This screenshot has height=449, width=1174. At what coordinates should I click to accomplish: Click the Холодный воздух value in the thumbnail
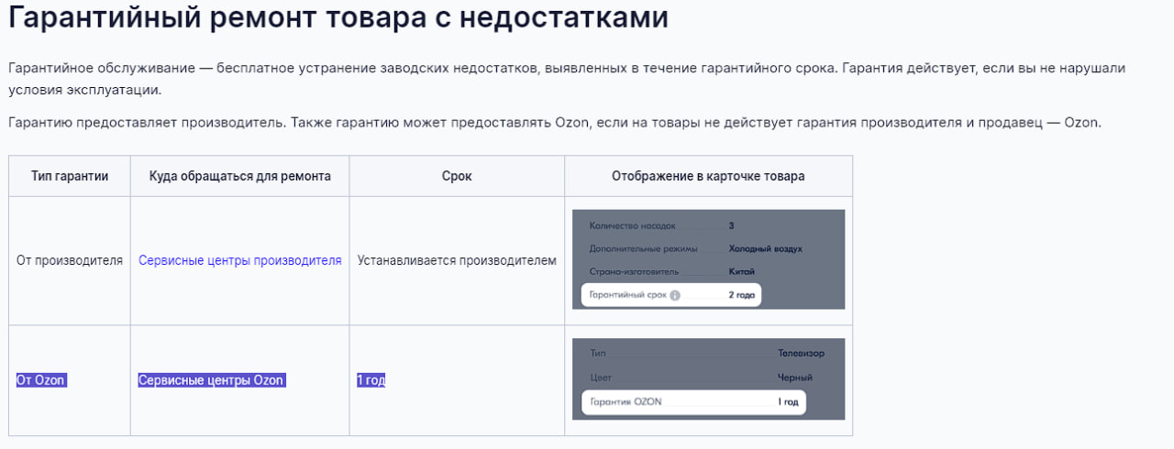point(765,248)
